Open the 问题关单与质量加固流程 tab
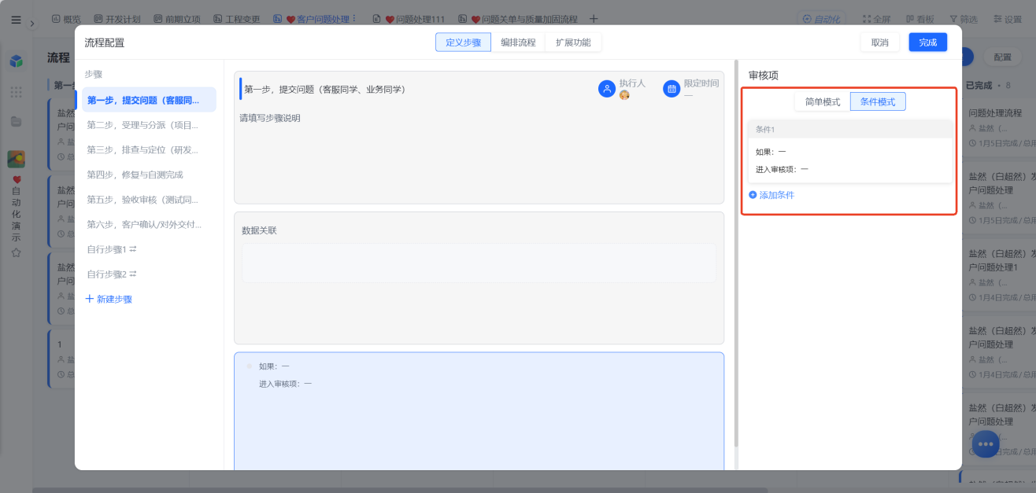Screen dimensions: 1036x493 518,19
